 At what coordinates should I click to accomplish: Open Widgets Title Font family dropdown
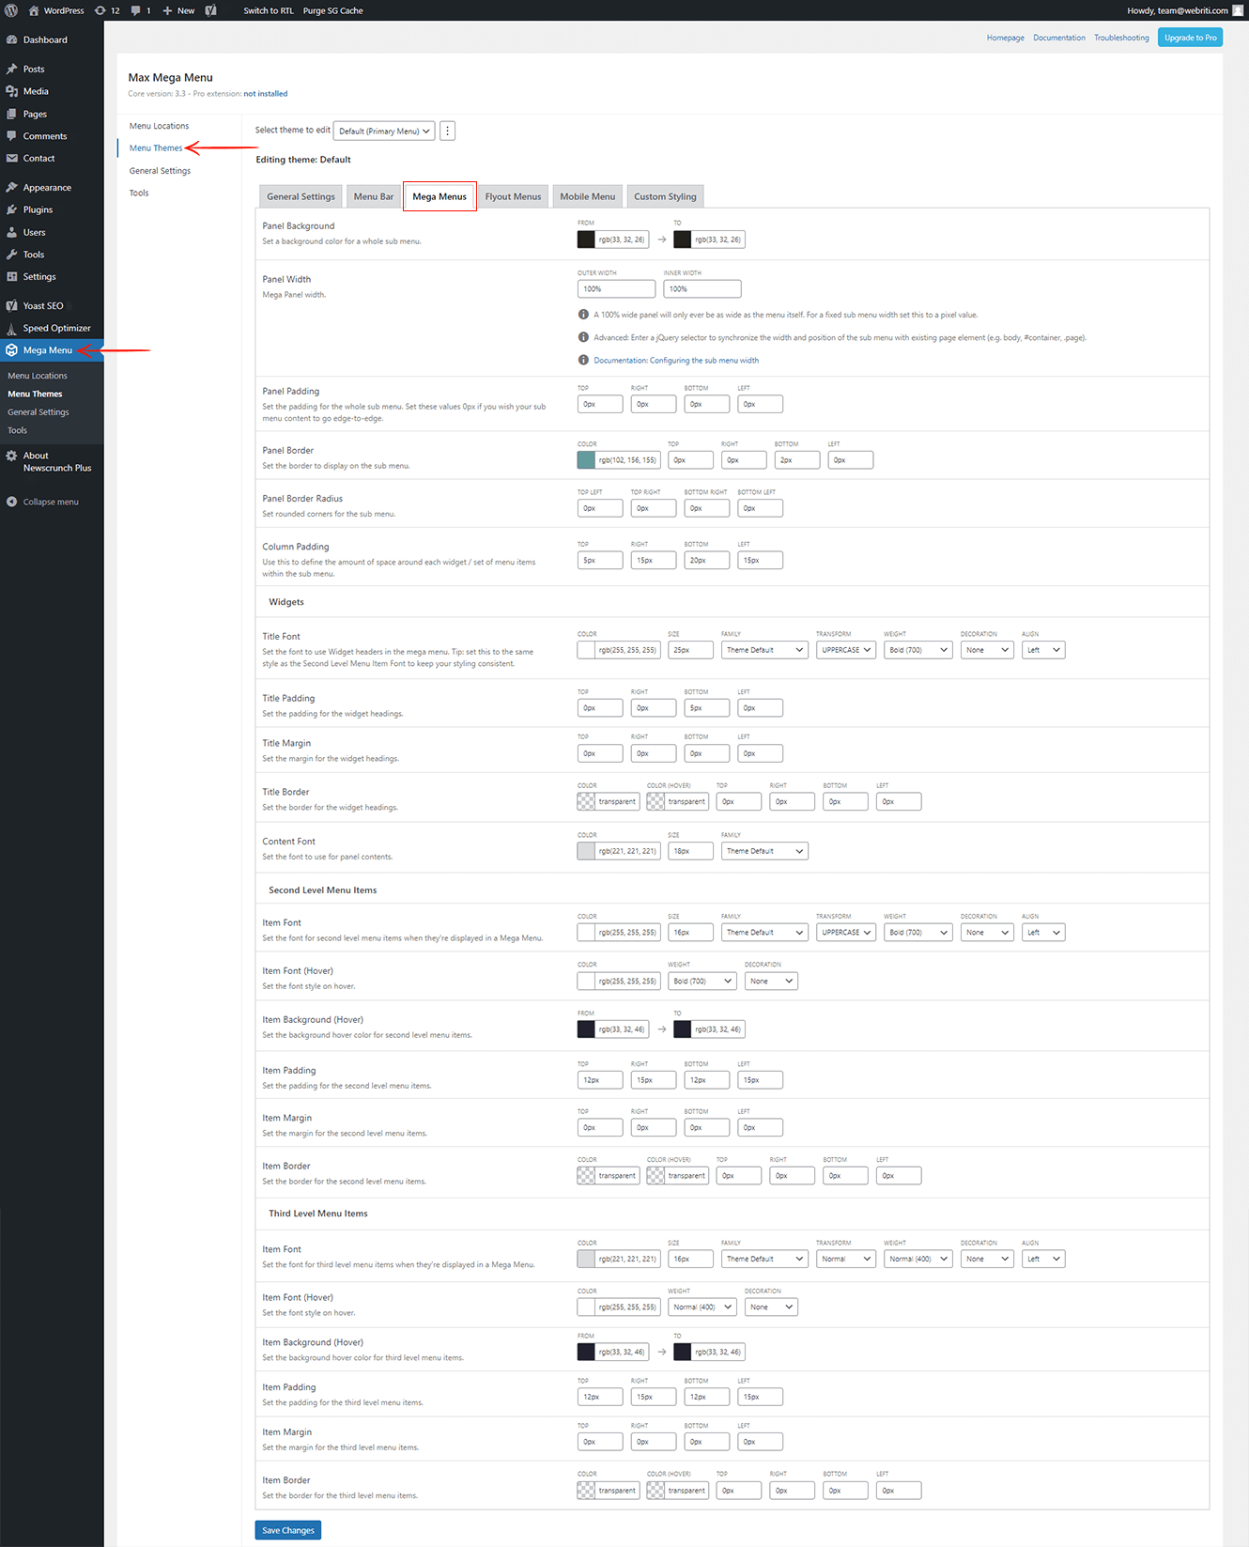(764, 650)
